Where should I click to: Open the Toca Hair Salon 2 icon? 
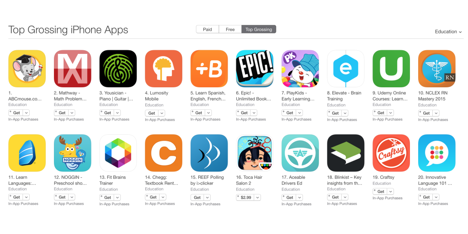click(255, 153)
